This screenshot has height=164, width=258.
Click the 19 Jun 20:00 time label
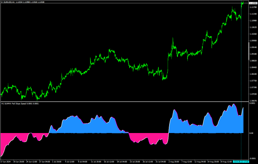19,162
